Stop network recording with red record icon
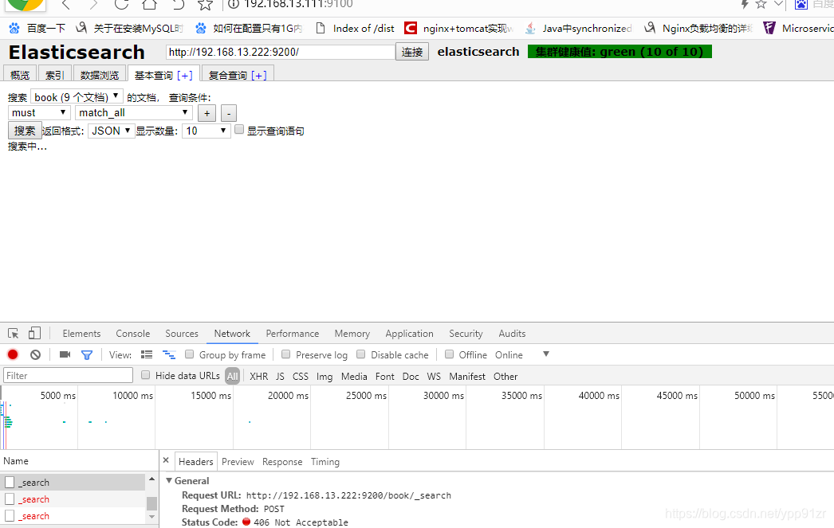The image size is (834, 528). [x=13, y=354]
